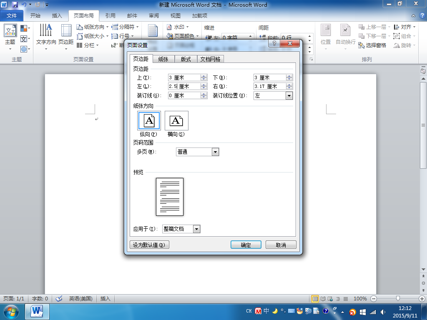The width and height of the screenshot is (427, 320).
Task: Open theme fonts dropdown icon
Action: 25,39
